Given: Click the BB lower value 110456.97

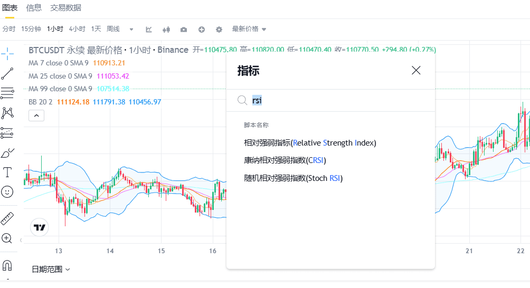Looking at the screenshot, I should (145, 102).
